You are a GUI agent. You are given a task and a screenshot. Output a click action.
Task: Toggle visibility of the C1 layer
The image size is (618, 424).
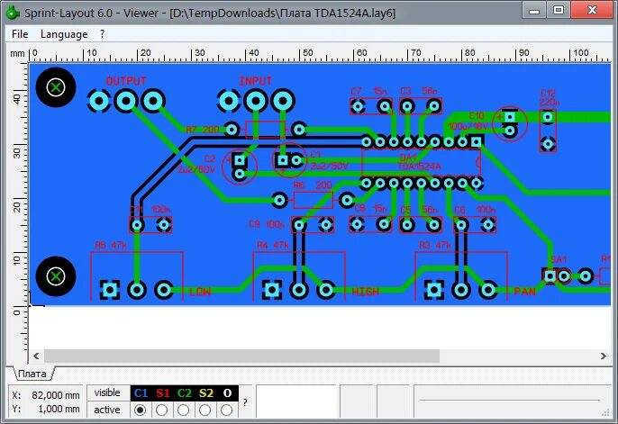(x=141, y=392)
